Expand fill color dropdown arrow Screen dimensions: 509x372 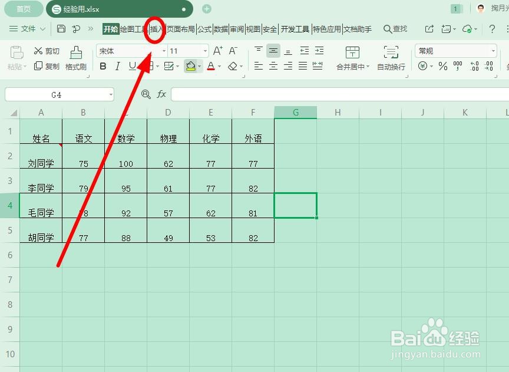click(199, 67)
